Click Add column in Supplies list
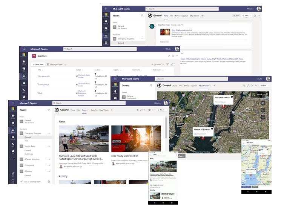Viewport: 304px width, 208px height. click(x=157, y=70)
